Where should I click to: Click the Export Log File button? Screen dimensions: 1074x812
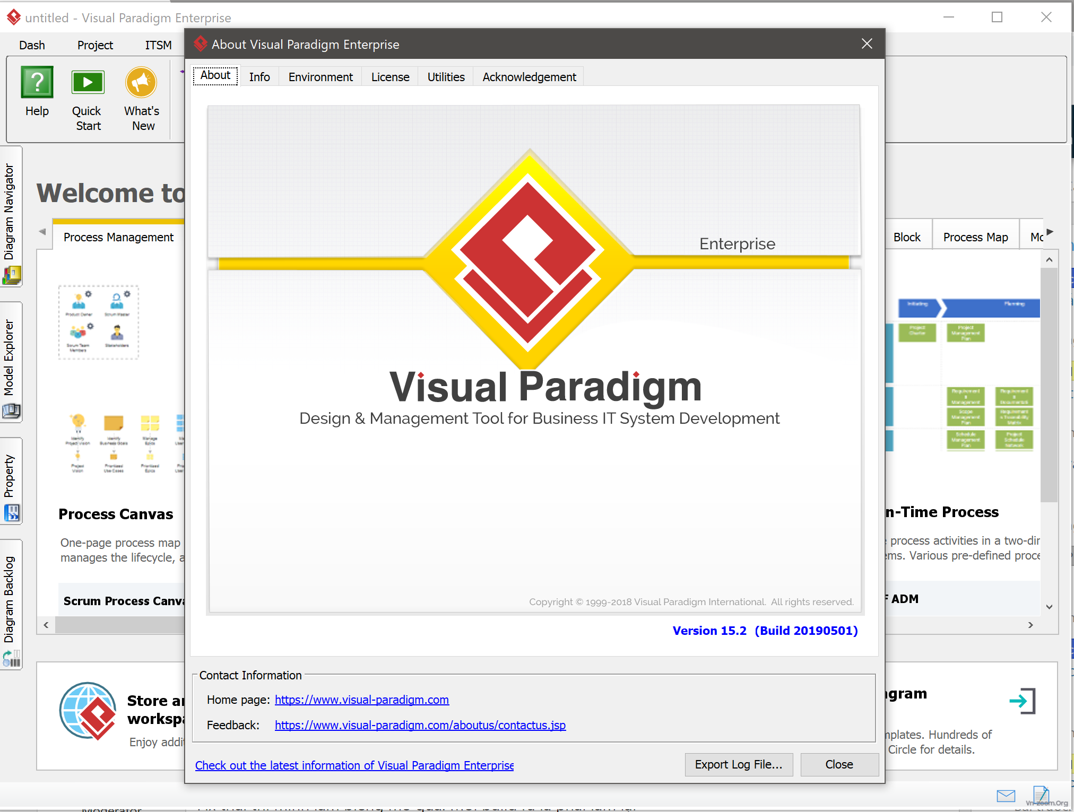pos(738,764)
